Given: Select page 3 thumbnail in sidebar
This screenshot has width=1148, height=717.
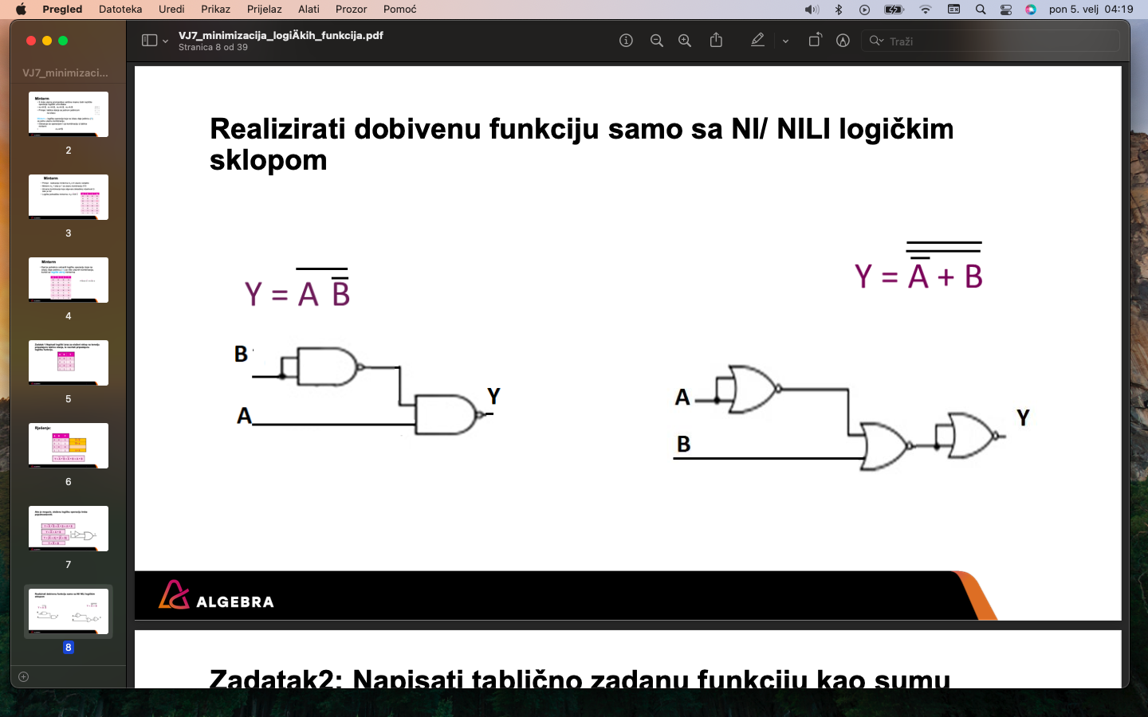Looking at the screenshot, I should pyautogui.click(x=69, y=197).
